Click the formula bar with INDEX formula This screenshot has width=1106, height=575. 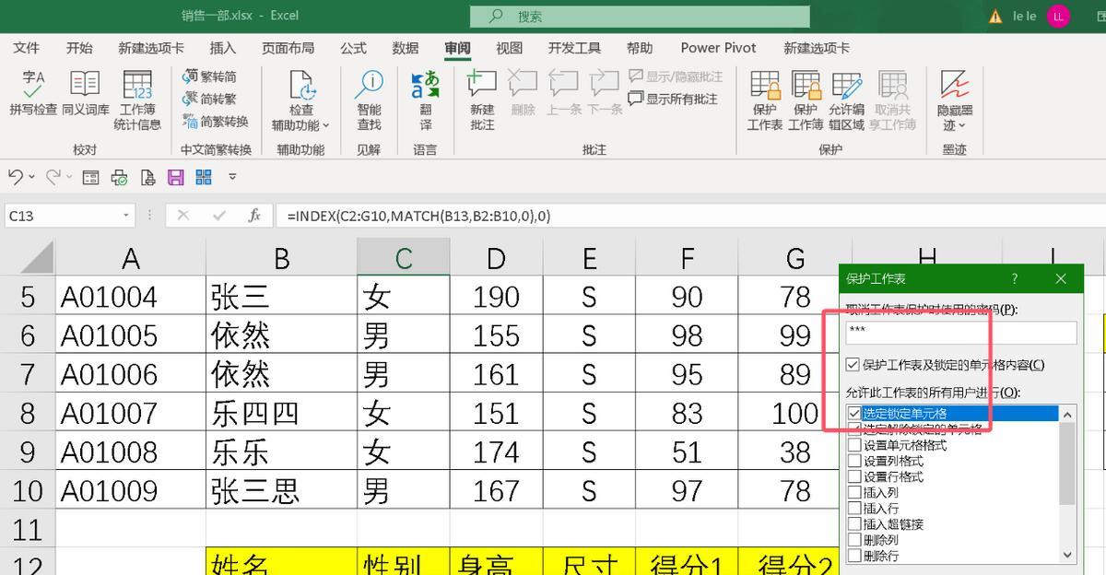[689, 216]
